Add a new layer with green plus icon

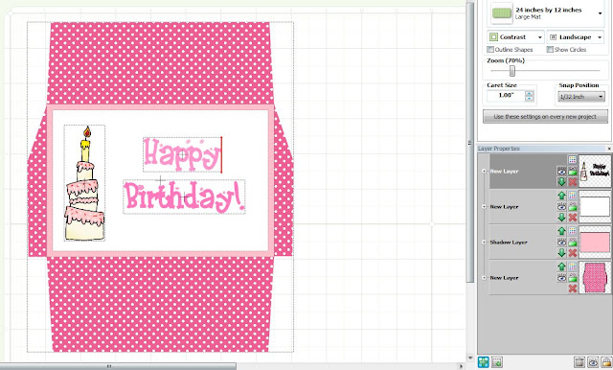[x=484, y=362]
